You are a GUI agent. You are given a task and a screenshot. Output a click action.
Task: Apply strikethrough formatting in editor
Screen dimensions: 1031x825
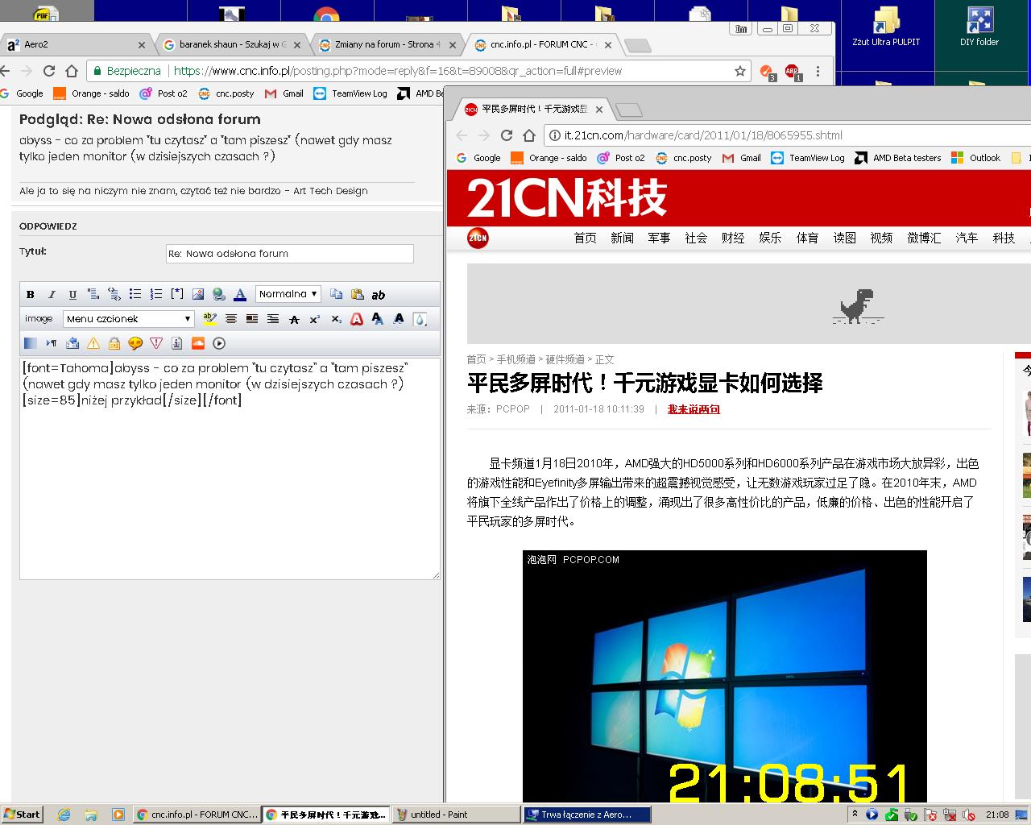pos(294,319)
